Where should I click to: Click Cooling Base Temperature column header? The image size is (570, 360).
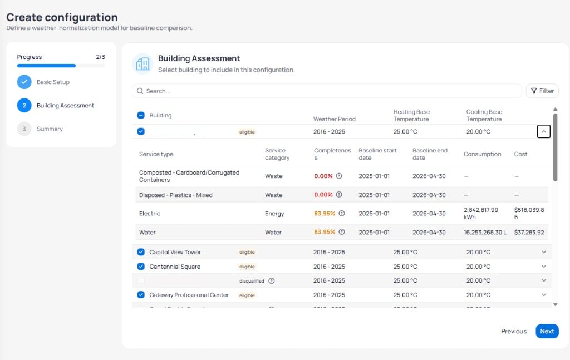coord(484,115)
